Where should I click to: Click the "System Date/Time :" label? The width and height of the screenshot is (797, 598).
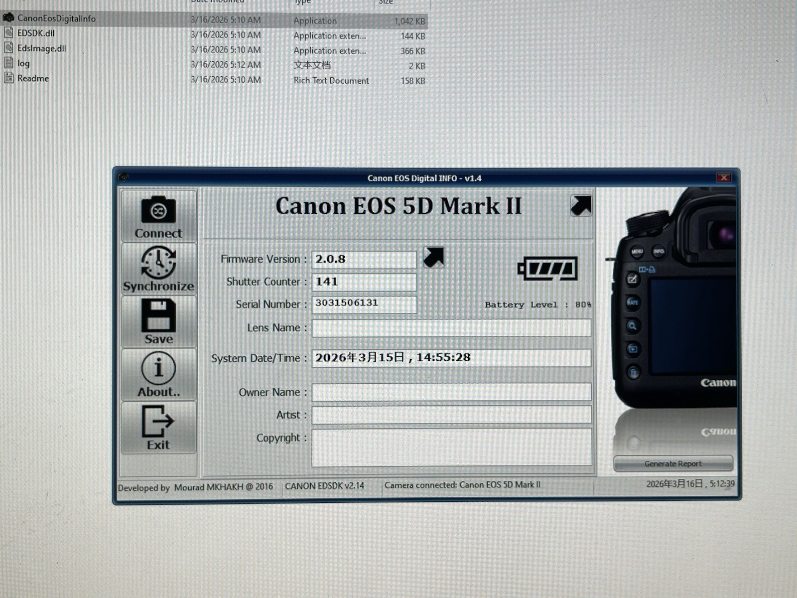(259, 358)
